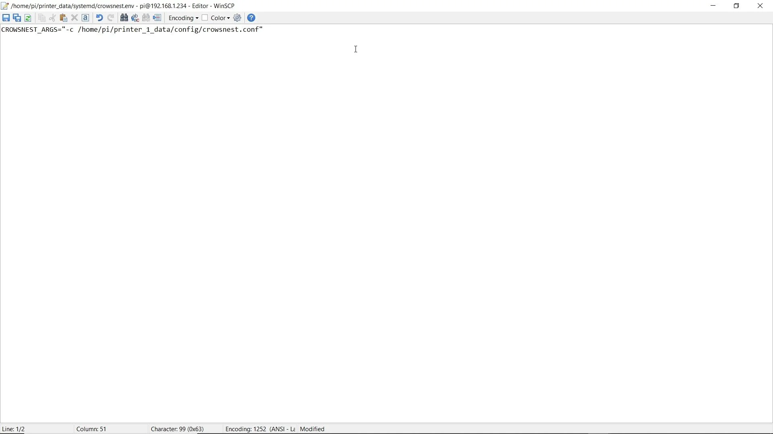
Task: Click the Select All icon
Action: 85,18
